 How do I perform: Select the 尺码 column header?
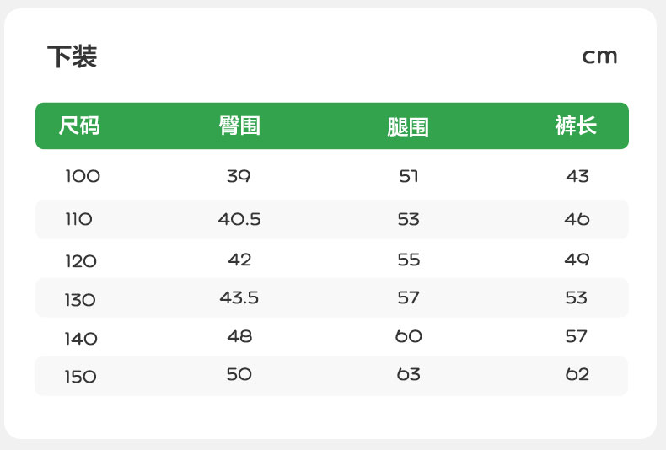click(x=79, y=126)
